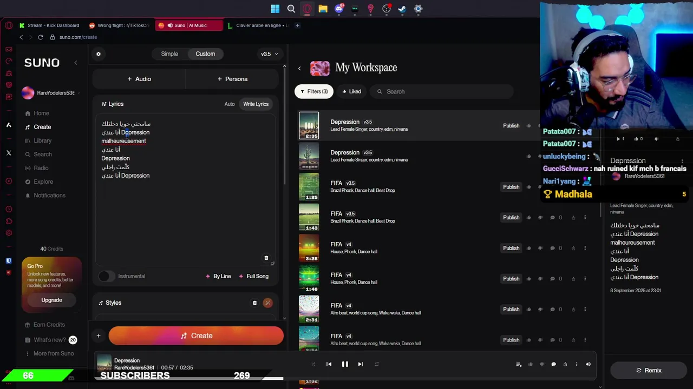
Task: Open the Windows Start menu
Action: click(x=275, y=9)
